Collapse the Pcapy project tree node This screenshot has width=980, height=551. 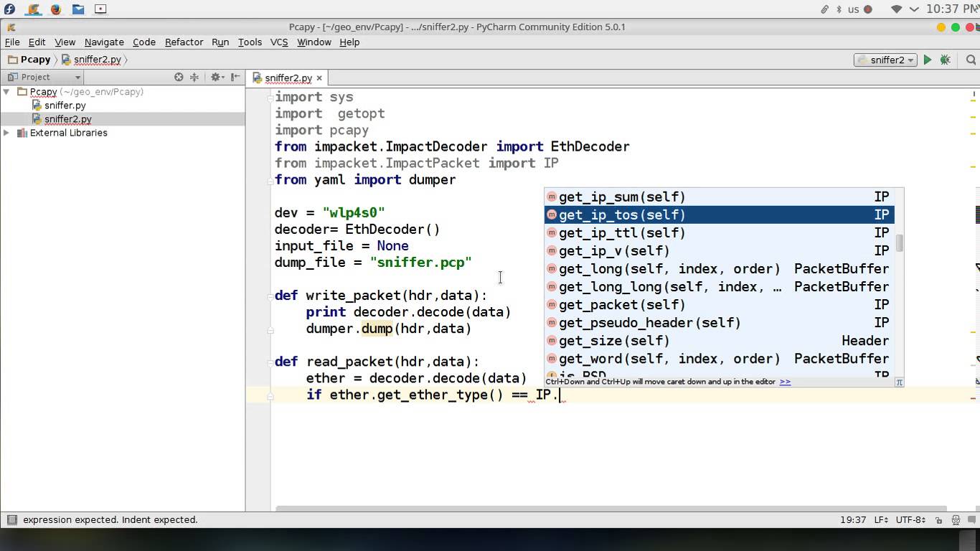[6, 92]
